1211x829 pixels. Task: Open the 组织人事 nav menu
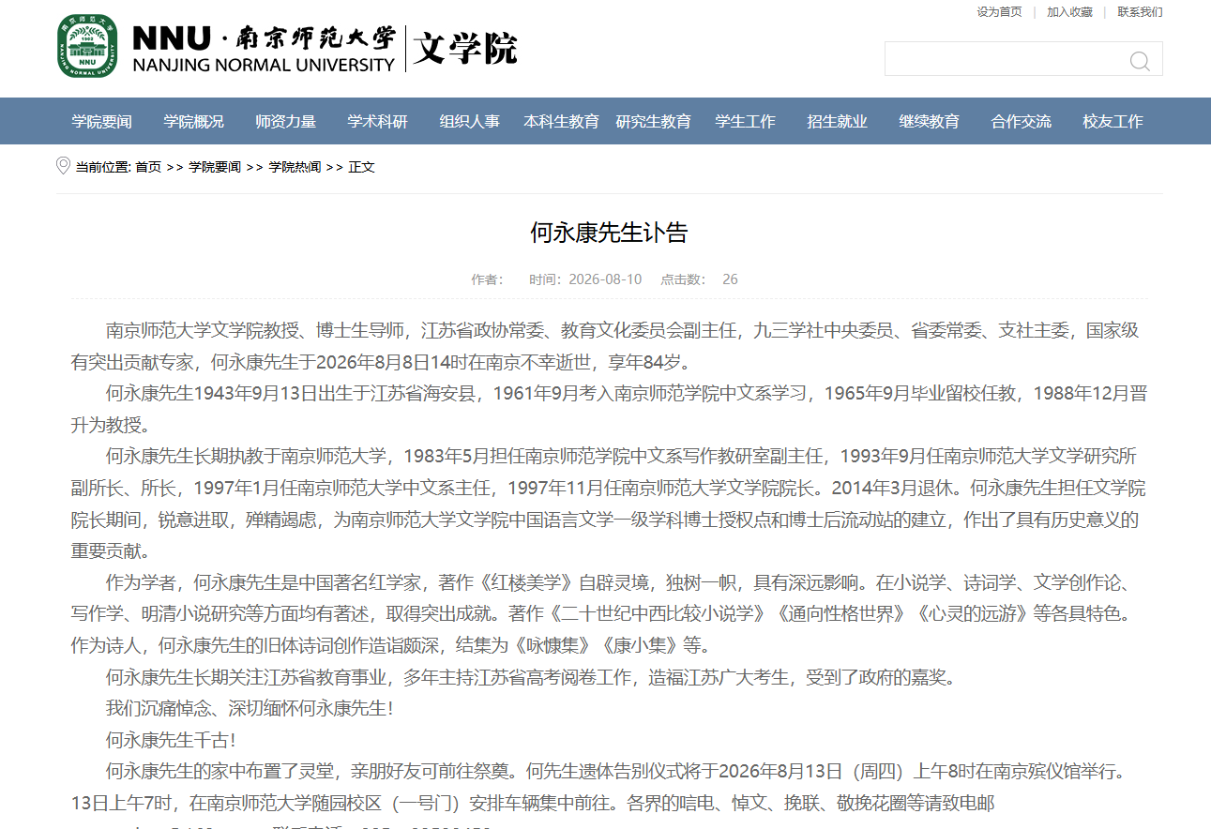click(470, 121)
